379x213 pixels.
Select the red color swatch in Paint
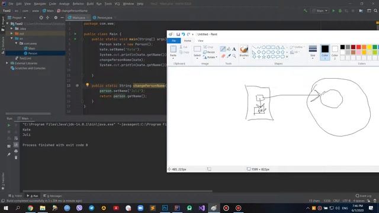[359, 47]
